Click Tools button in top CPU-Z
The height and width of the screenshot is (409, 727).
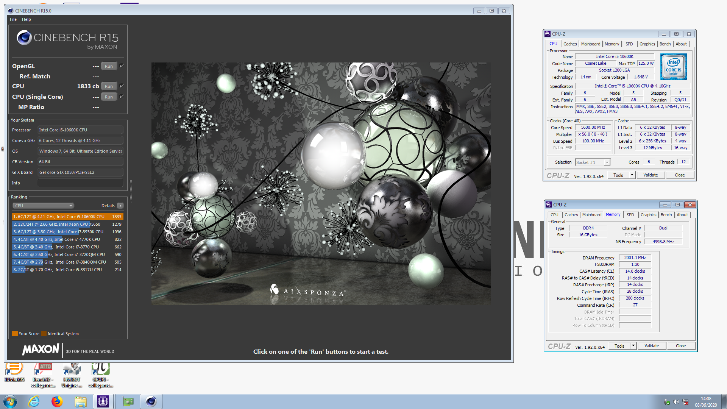pos(618,175)
